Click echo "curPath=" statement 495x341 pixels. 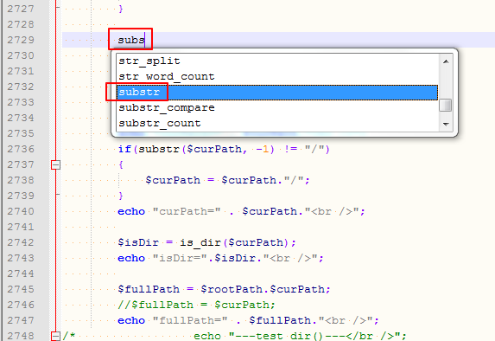click(x=241, y=211)
